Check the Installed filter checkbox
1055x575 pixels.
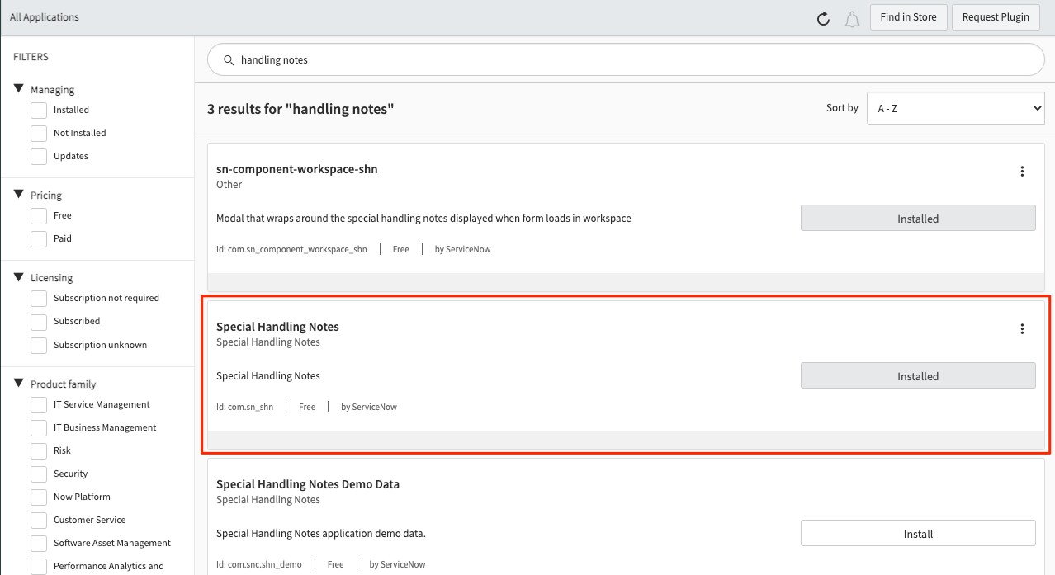[x=39, y=110]
